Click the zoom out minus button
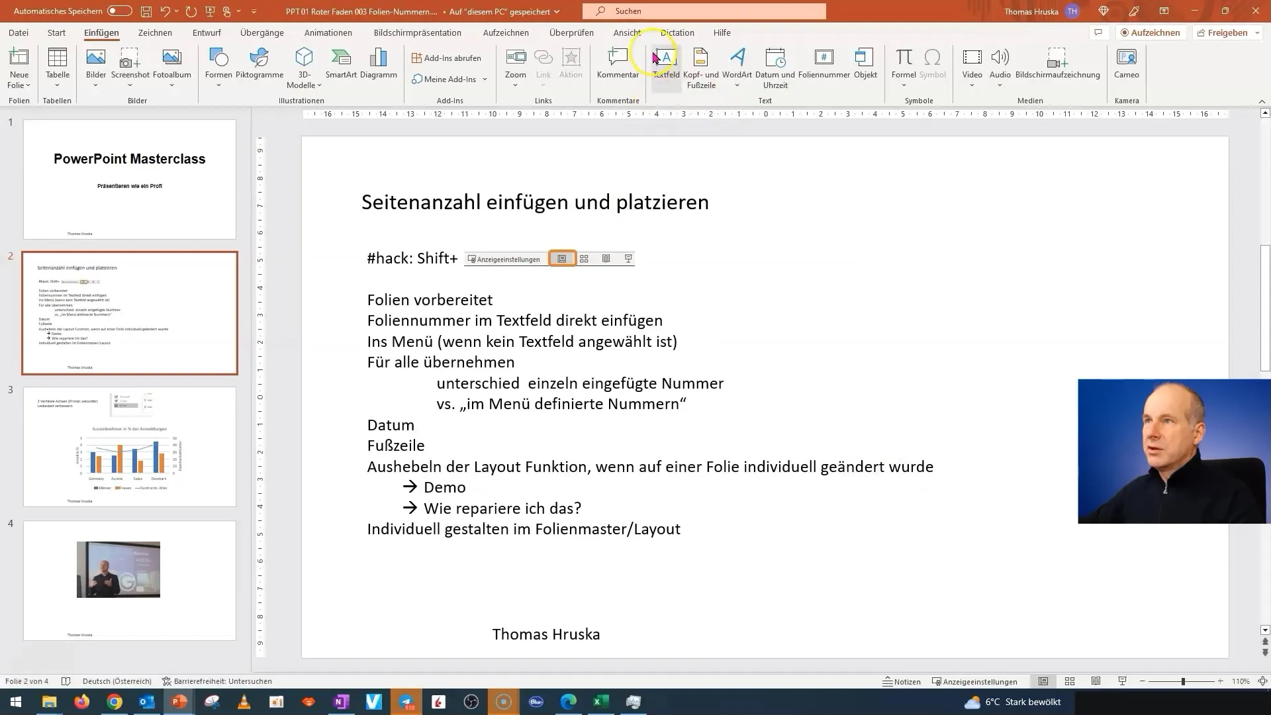Viewport: 1271px width, 715px height. pos(1143,681)
